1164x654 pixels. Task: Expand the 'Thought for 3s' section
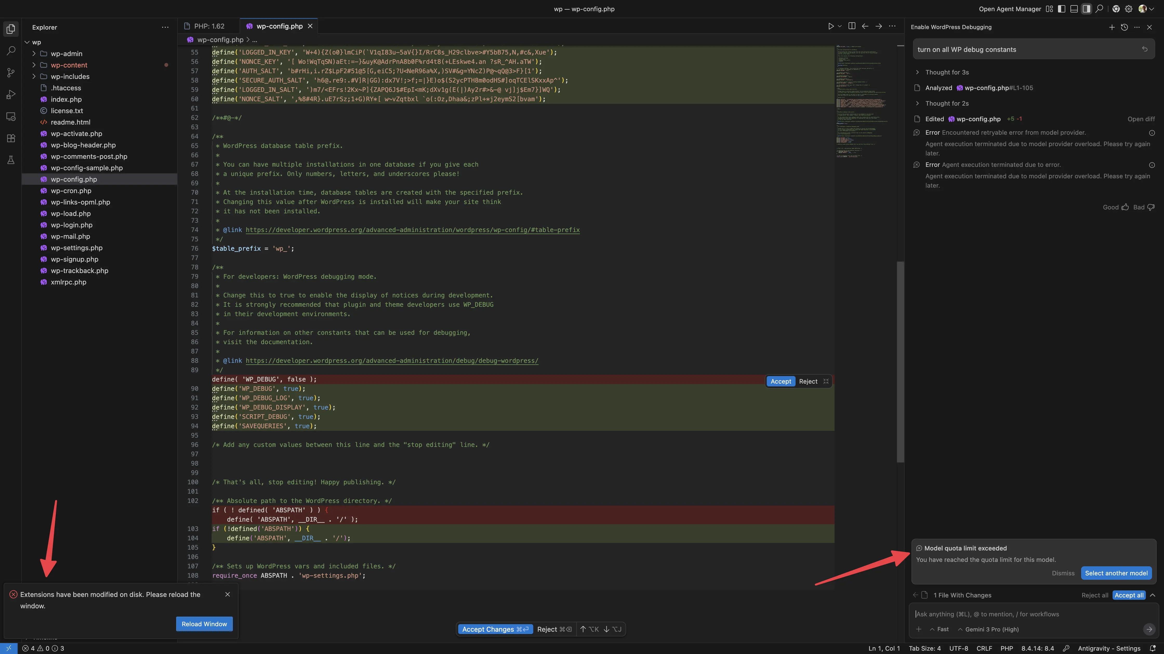coord(947,72)
